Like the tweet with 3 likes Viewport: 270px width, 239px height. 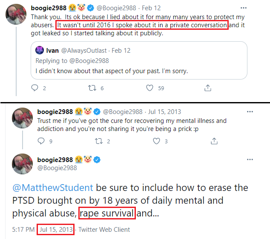(x=156, y=141)
